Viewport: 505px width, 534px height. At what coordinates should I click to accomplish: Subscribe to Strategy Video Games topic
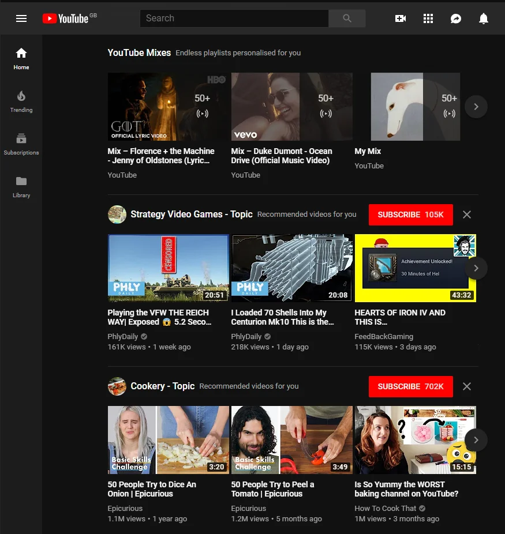click(410, 215)
